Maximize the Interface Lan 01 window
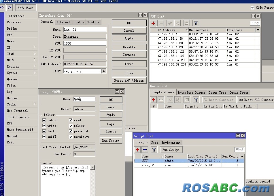This screenshot has width=274, height=196. (140, 15)
